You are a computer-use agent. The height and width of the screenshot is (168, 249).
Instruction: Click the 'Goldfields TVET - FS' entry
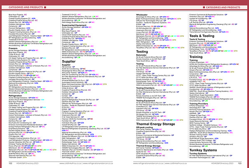point(197,82)
